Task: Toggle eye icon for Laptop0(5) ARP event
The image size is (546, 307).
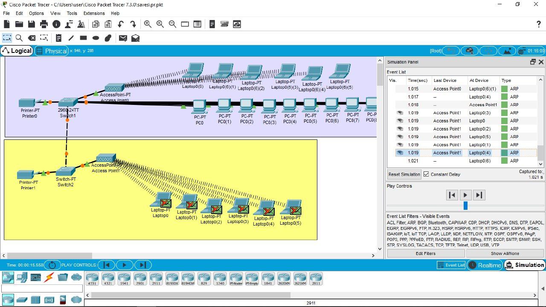Action: pyautogui.click(x=400, y=137)
